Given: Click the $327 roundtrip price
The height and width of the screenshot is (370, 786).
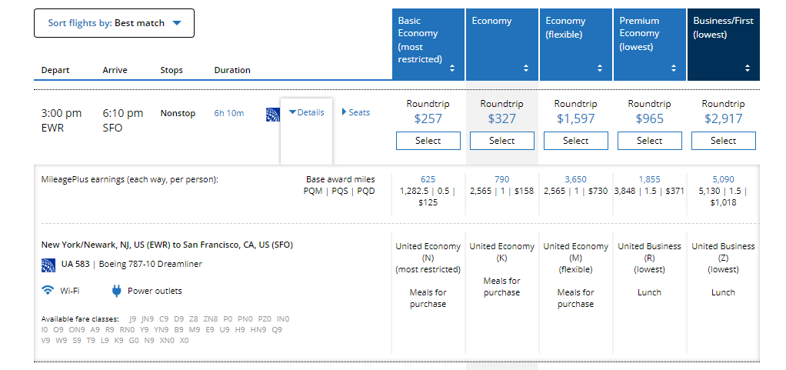Looking at the screenshot, I should pos(501,118).
